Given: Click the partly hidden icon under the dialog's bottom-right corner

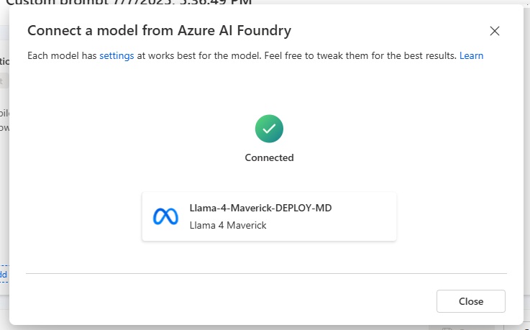Looking at the screenshot, I should point(447,328).
